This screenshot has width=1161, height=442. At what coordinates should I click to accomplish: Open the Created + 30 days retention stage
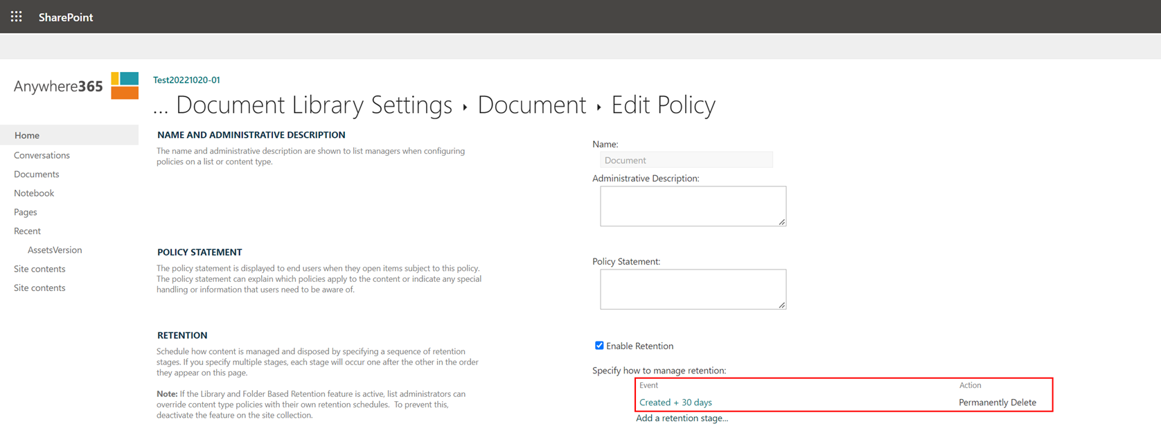point(675,403)
